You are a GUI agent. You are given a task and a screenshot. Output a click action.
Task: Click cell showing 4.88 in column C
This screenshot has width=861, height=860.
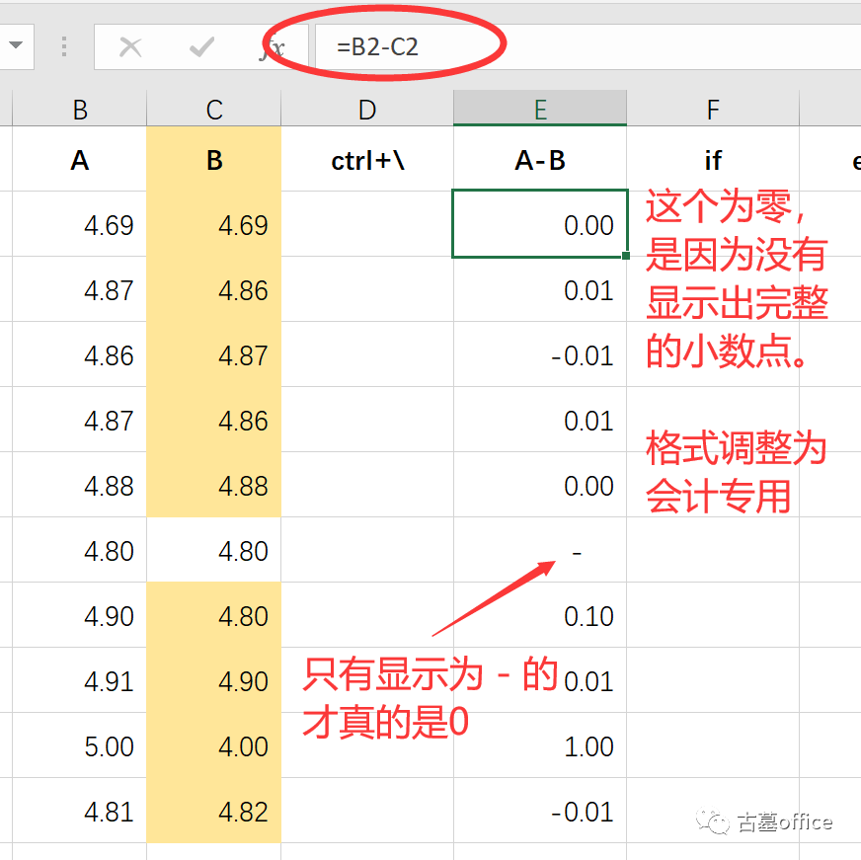pos(214,485)
